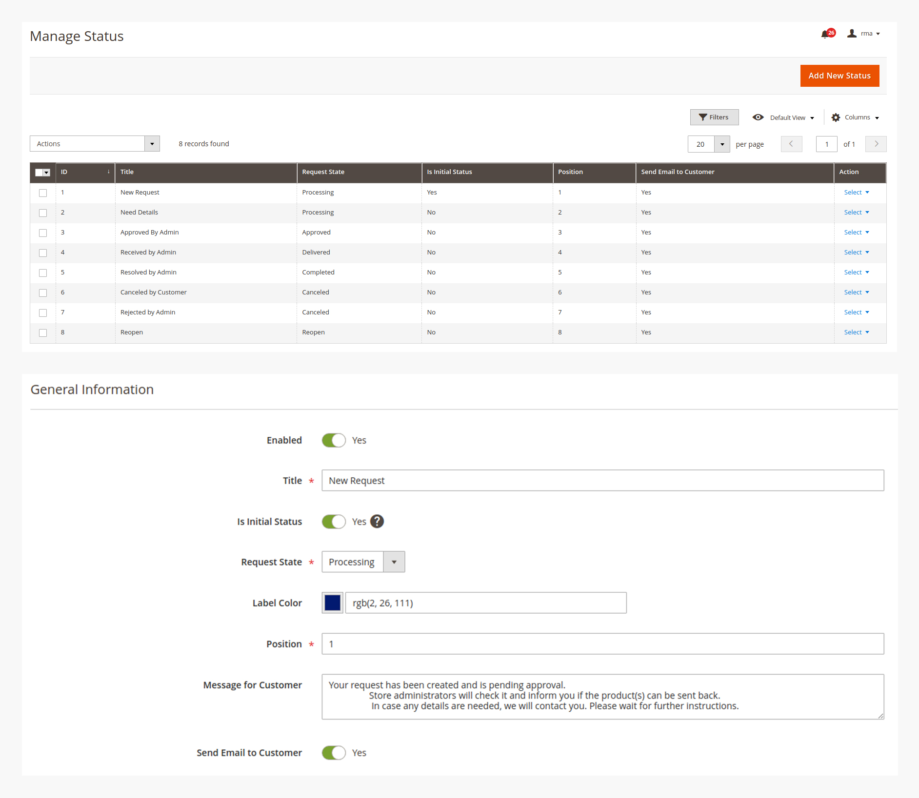Click the Add New Status button
The image size is (919, 798).
click(839, 76)
